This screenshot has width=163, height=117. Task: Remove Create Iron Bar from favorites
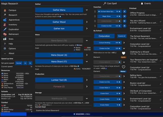124,26
